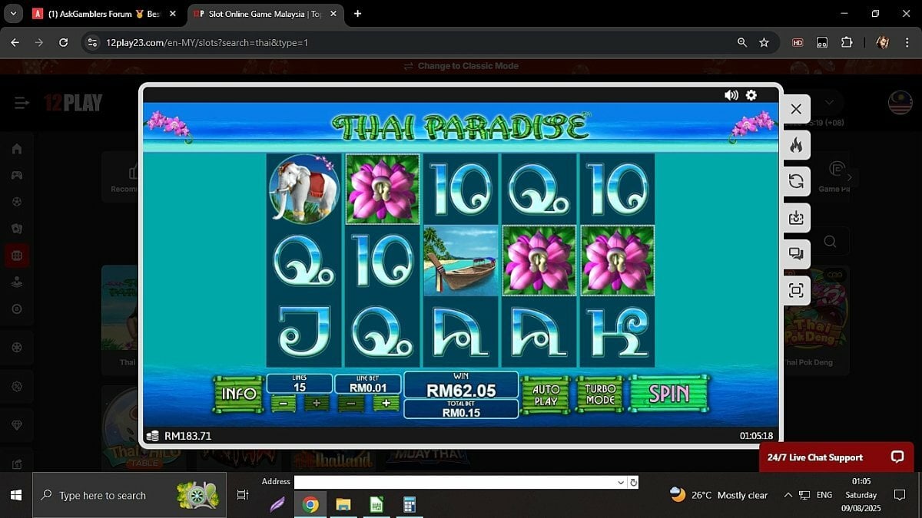The width and height of the screenshot is (922, 518).
Task: Open the game settings gear
Action: coord(751,95)
